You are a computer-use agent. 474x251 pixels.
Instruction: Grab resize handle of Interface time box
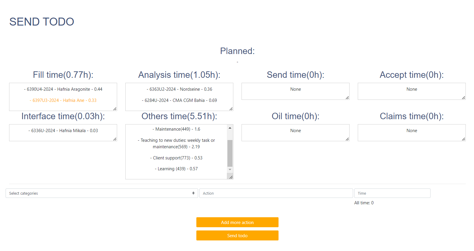[x=115, y=139]
